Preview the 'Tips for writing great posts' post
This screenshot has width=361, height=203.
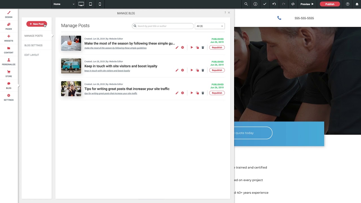[192, 93]
